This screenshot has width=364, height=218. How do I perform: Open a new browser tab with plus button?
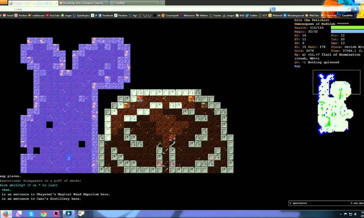coord(162,3)
